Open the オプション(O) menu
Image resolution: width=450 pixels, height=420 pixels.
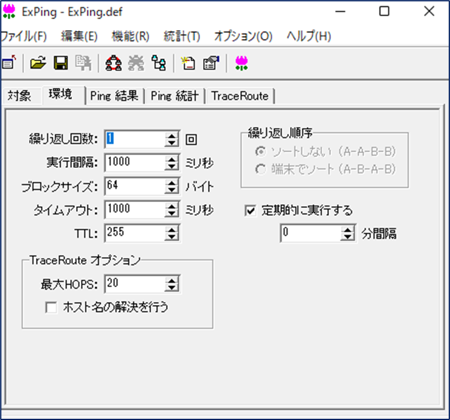[243, 36]
